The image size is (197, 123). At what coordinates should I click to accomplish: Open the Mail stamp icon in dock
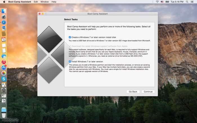click(4, 28)
